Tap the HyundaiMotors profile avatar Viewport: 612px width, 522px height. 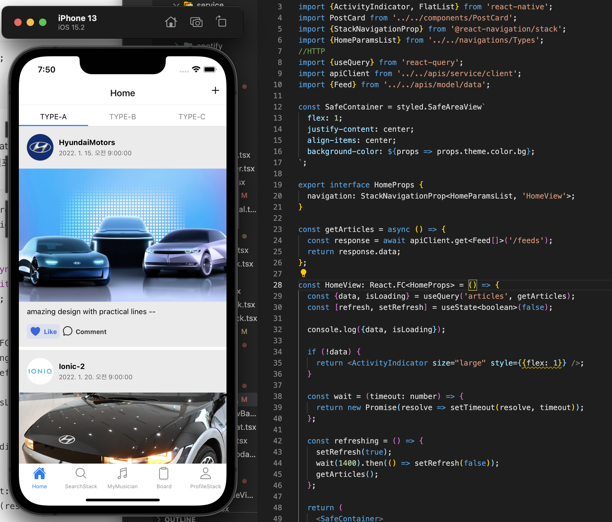(40, 147)
